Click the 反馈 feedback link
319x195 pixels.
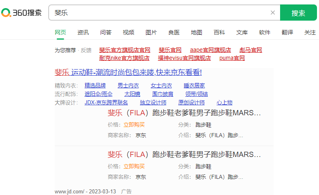tap(86, 50)
